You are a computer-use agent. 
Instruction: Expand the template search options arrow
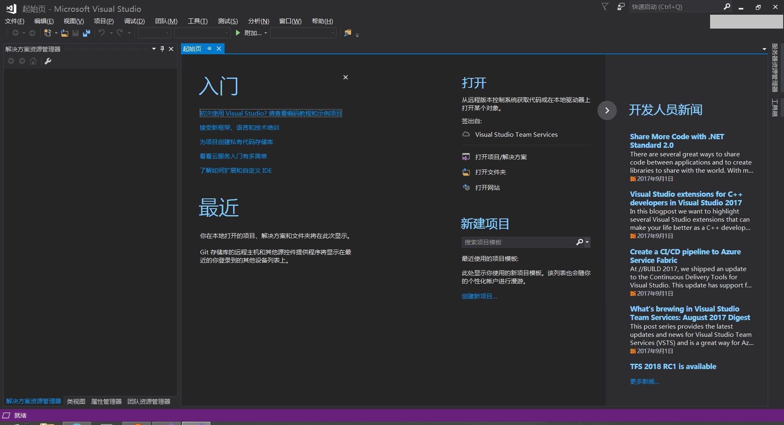pyautogui.click(x=587, y=242)
